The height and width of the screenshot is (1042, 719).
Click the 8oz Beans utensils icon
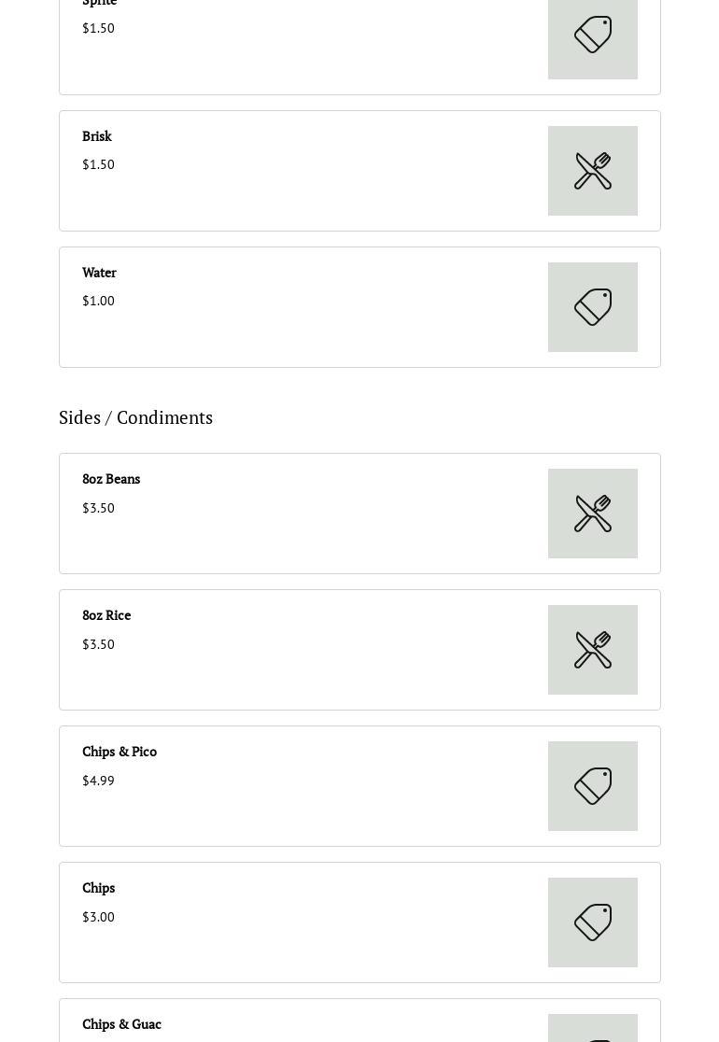coord(593,514)
